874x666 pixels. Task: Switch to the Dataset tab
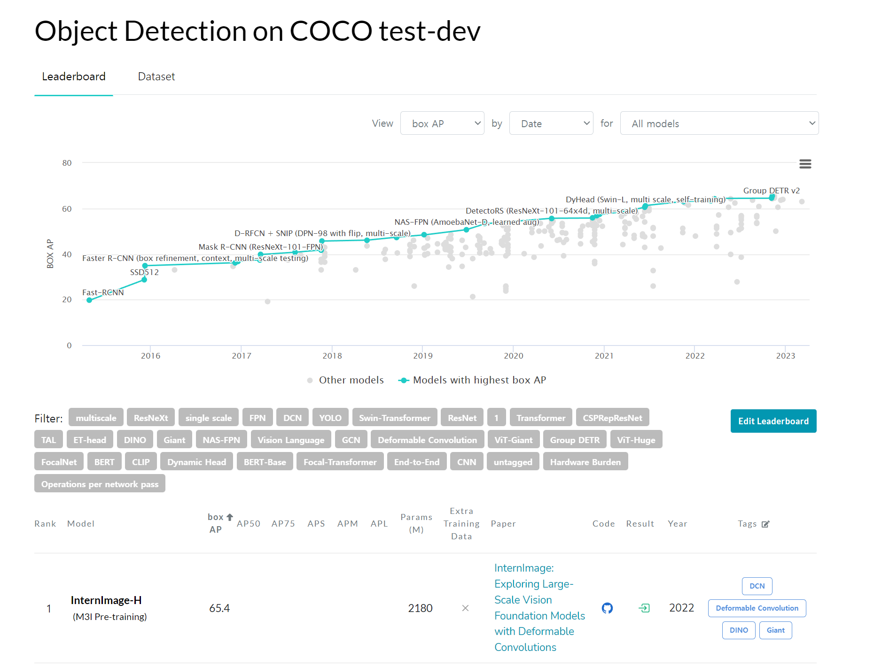tap(156, 77)
